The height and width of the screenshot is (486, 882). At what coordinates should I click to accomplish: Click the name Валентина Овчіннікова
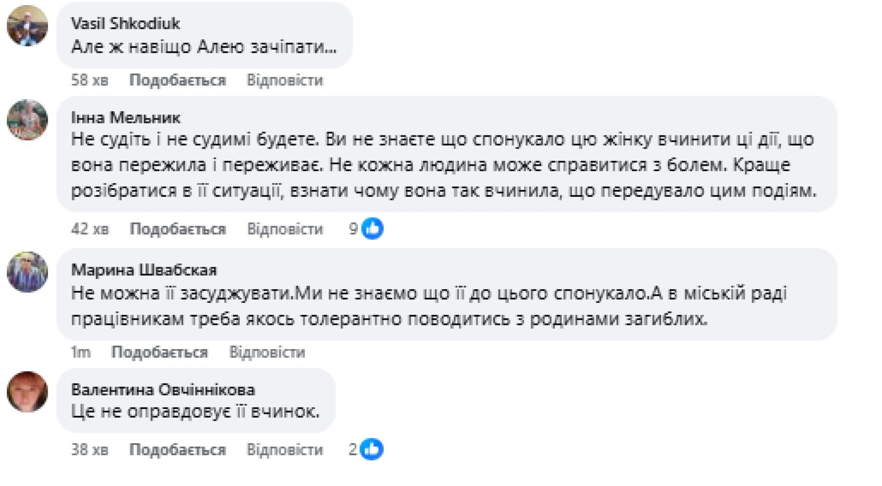[x=163, y=390]
